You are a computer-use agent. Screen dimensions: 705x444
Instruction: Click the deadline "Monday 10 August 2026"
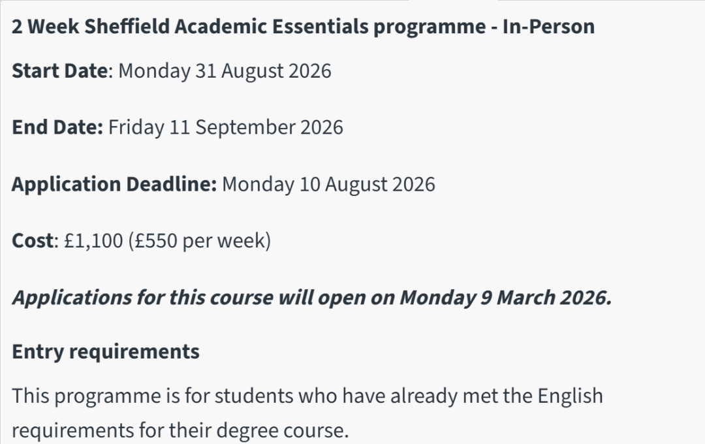[328, 184]
